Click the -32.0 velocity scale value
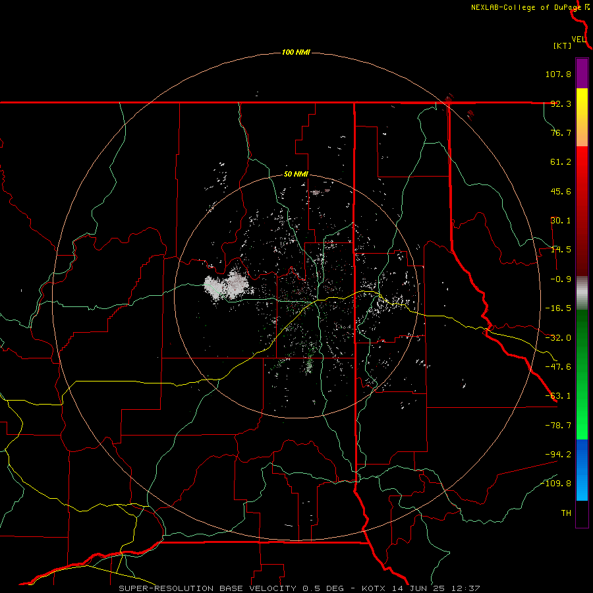This screenshot has height=593, width=593. click(558, 338)
